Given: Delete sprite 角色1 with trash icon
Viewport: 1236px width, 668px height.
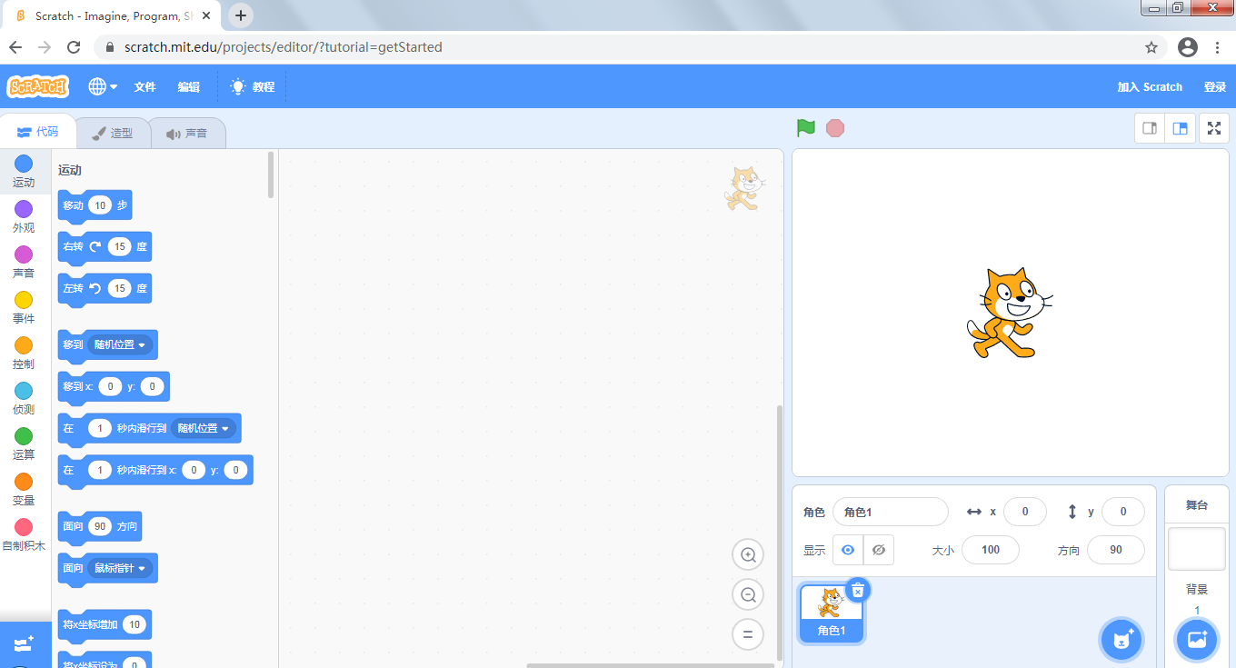Looking at the screenshot, I should (x=858, y=590).
